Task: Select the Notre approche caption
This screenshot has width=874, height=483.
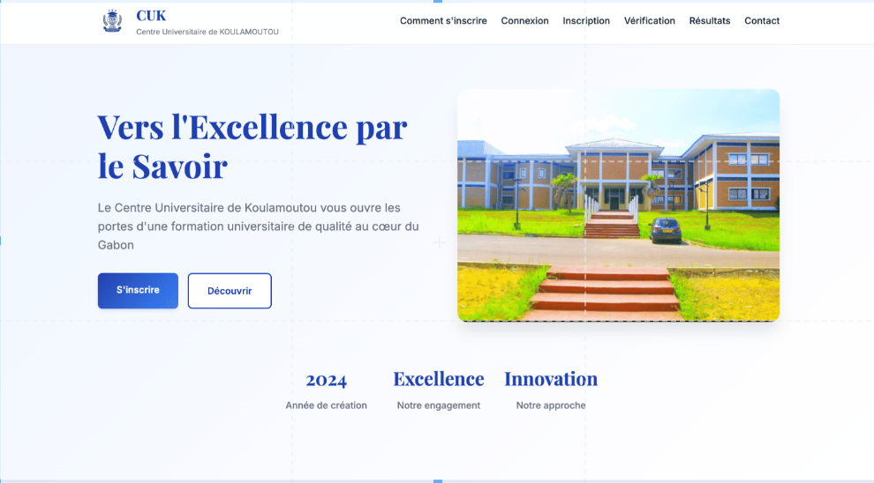Action: click(551, 405)
